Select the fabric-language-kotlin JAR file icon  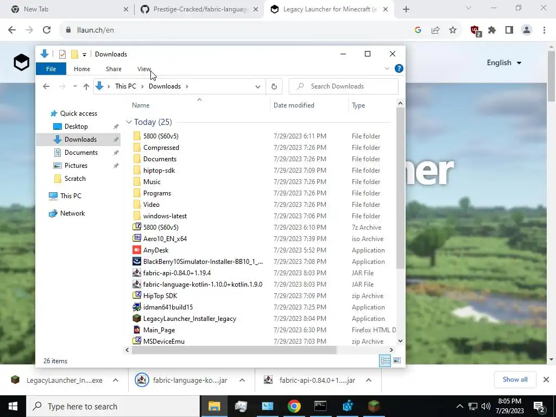136,285
